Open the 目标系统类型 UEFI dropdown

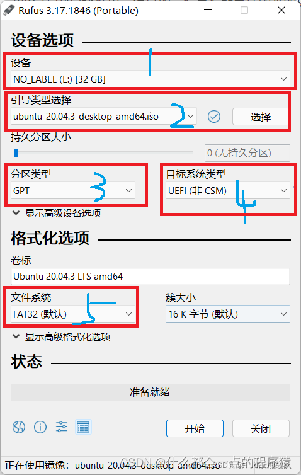pos(228,190)
